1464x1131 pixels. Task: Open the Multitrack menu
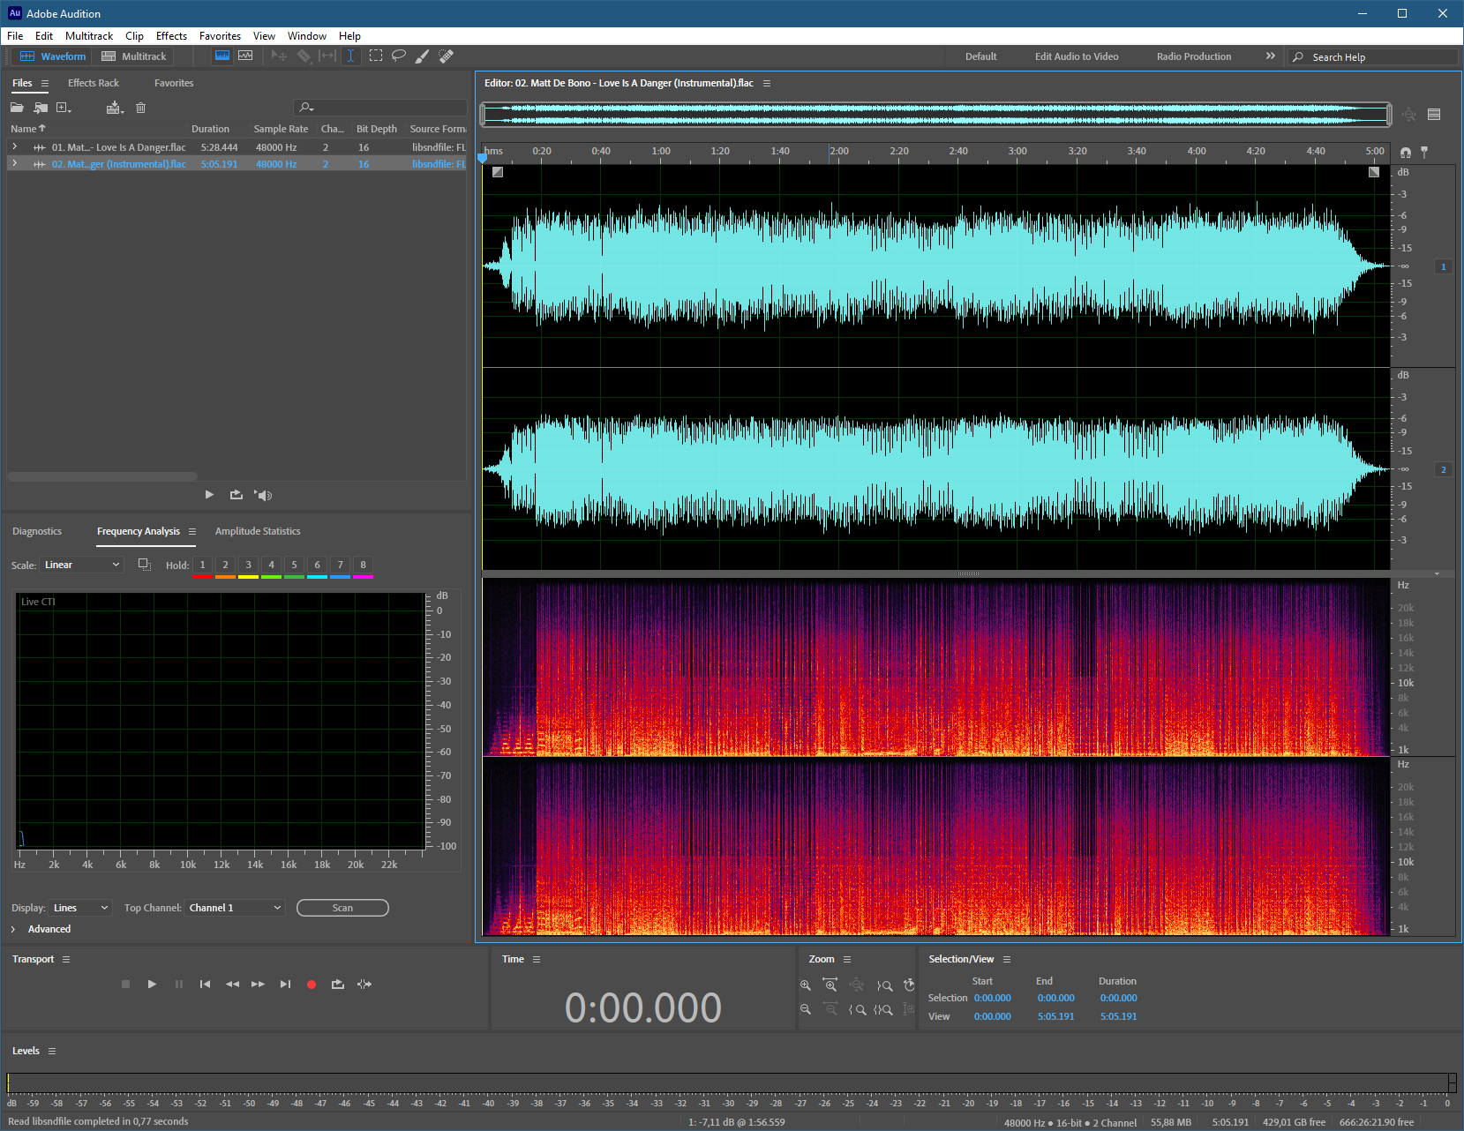point(89,36)
